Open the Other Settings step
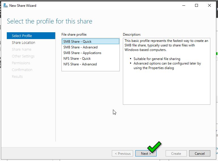This screenshot has width=218, height=161. (23, 56)
